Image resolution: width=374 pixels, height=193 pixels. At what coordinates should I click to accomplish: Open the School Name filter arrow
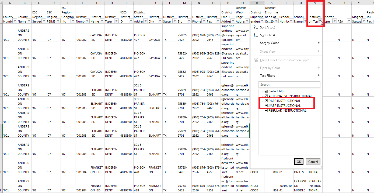(305, 21)
